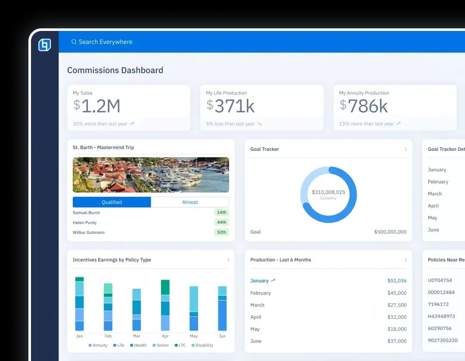
Task: Open the Incentives Earnings options menu
Action: pos(228,260)
